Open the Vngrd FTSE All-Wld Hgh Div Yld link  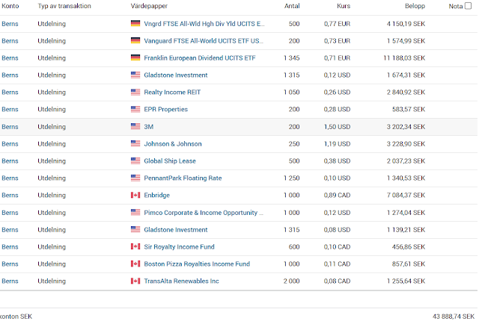point(204,24)
